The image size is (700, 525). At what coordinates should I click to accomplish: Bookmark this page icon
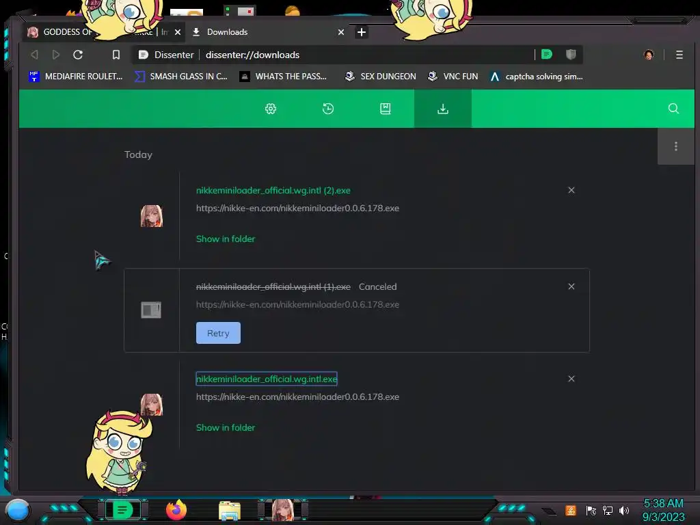(x=116, y=55)
